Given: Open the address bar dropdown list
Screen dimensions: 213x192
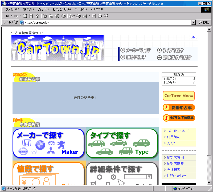Looking at the screenshot, I should (194, 22).
